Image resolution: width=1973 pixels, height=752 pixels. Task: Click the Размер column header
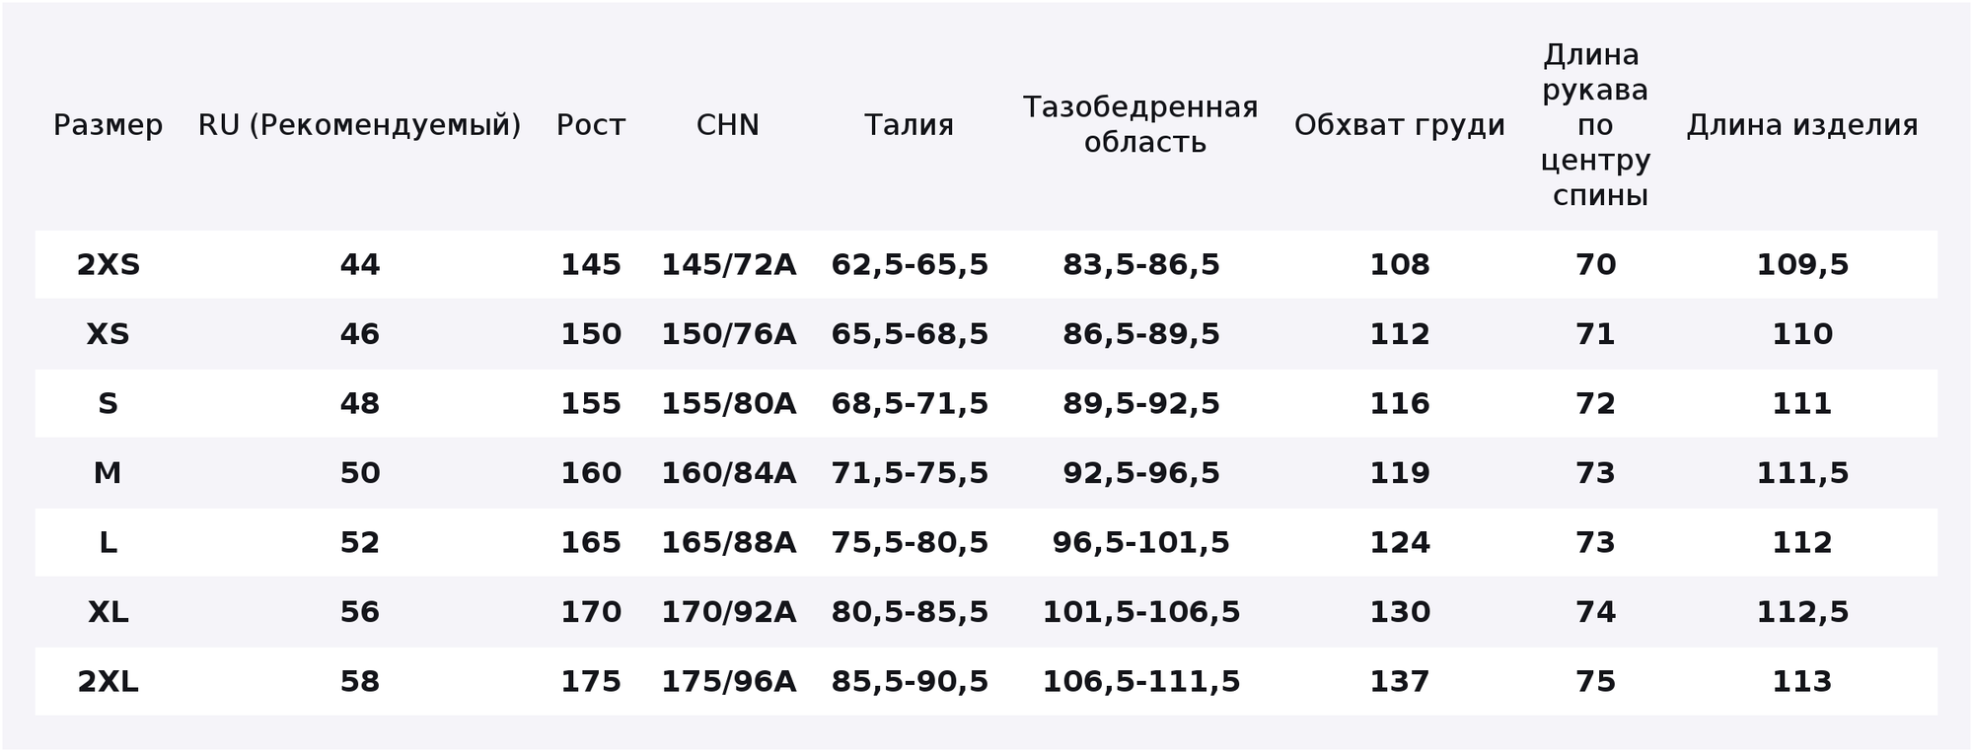coord(108,125)
